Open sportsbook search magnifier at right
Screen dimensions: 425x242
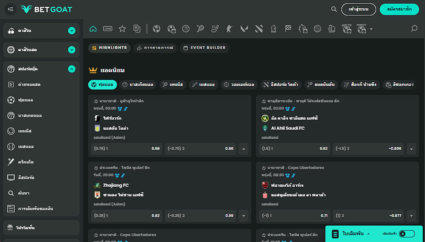(x=414, y=28)
